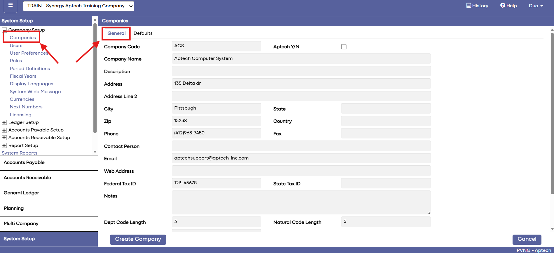The height and width of the screenshot is (253, 554).
Task: Open System Wide Message link
Action: pyautogui.click(x=35, y=92)
